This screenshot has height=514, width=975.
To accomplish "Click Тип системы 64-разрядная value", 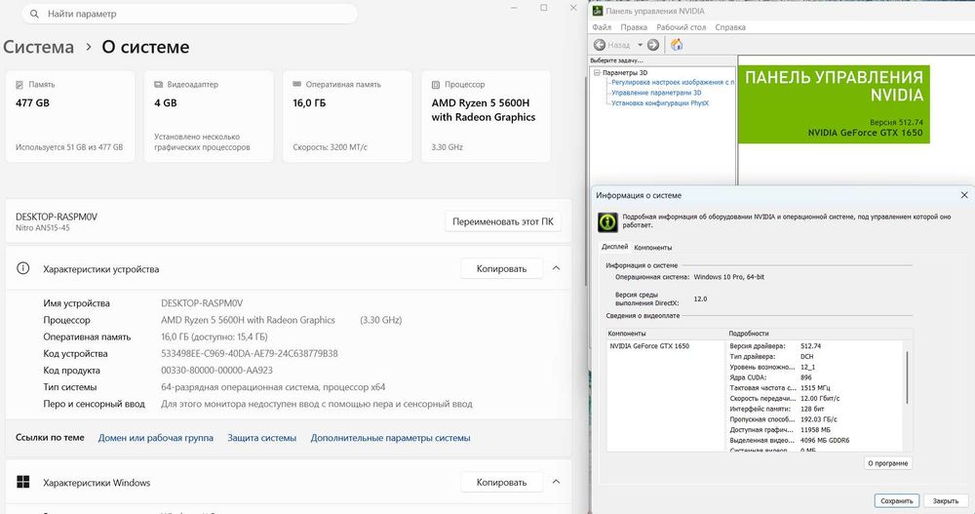I will (x=273, y=387).
